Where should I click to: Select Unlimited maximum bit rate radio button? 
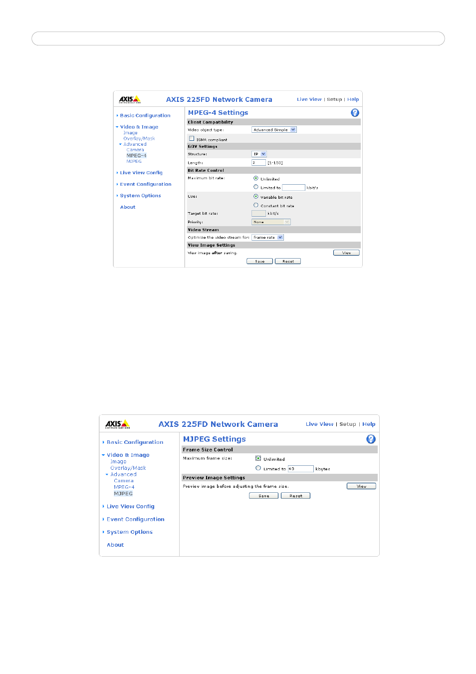[256, 178]
